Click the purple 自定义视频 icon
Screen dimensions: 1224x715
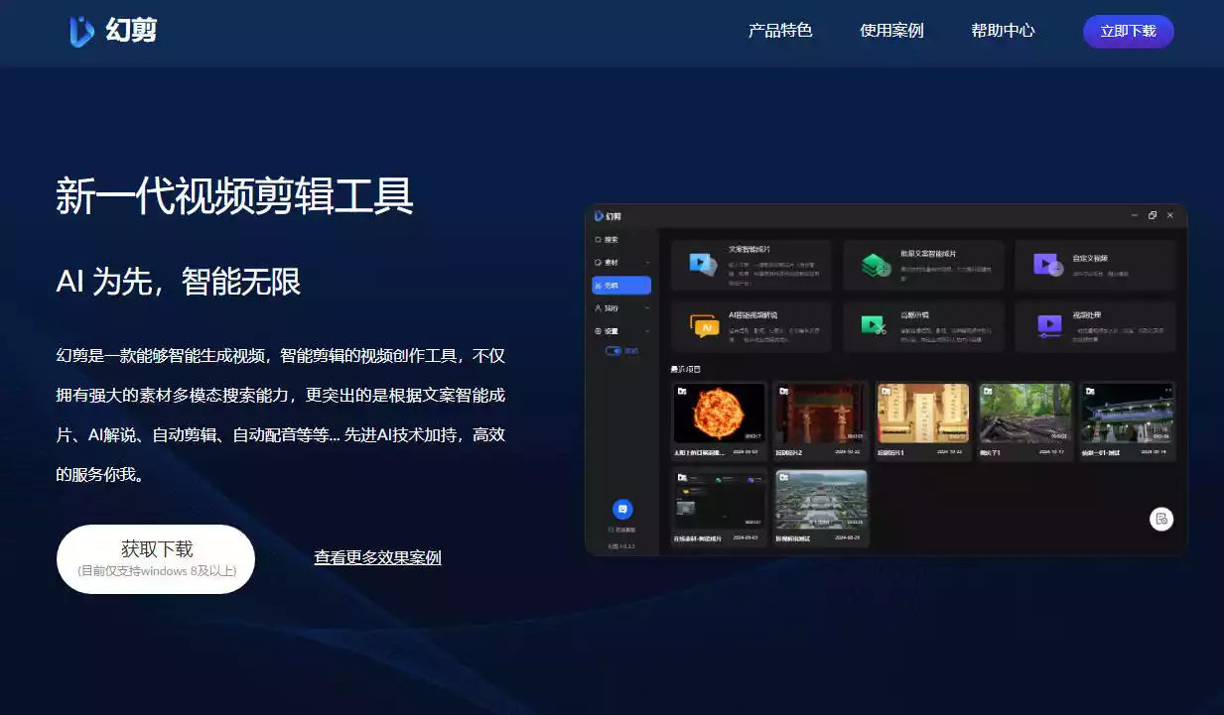click(x=1048, y=265)
